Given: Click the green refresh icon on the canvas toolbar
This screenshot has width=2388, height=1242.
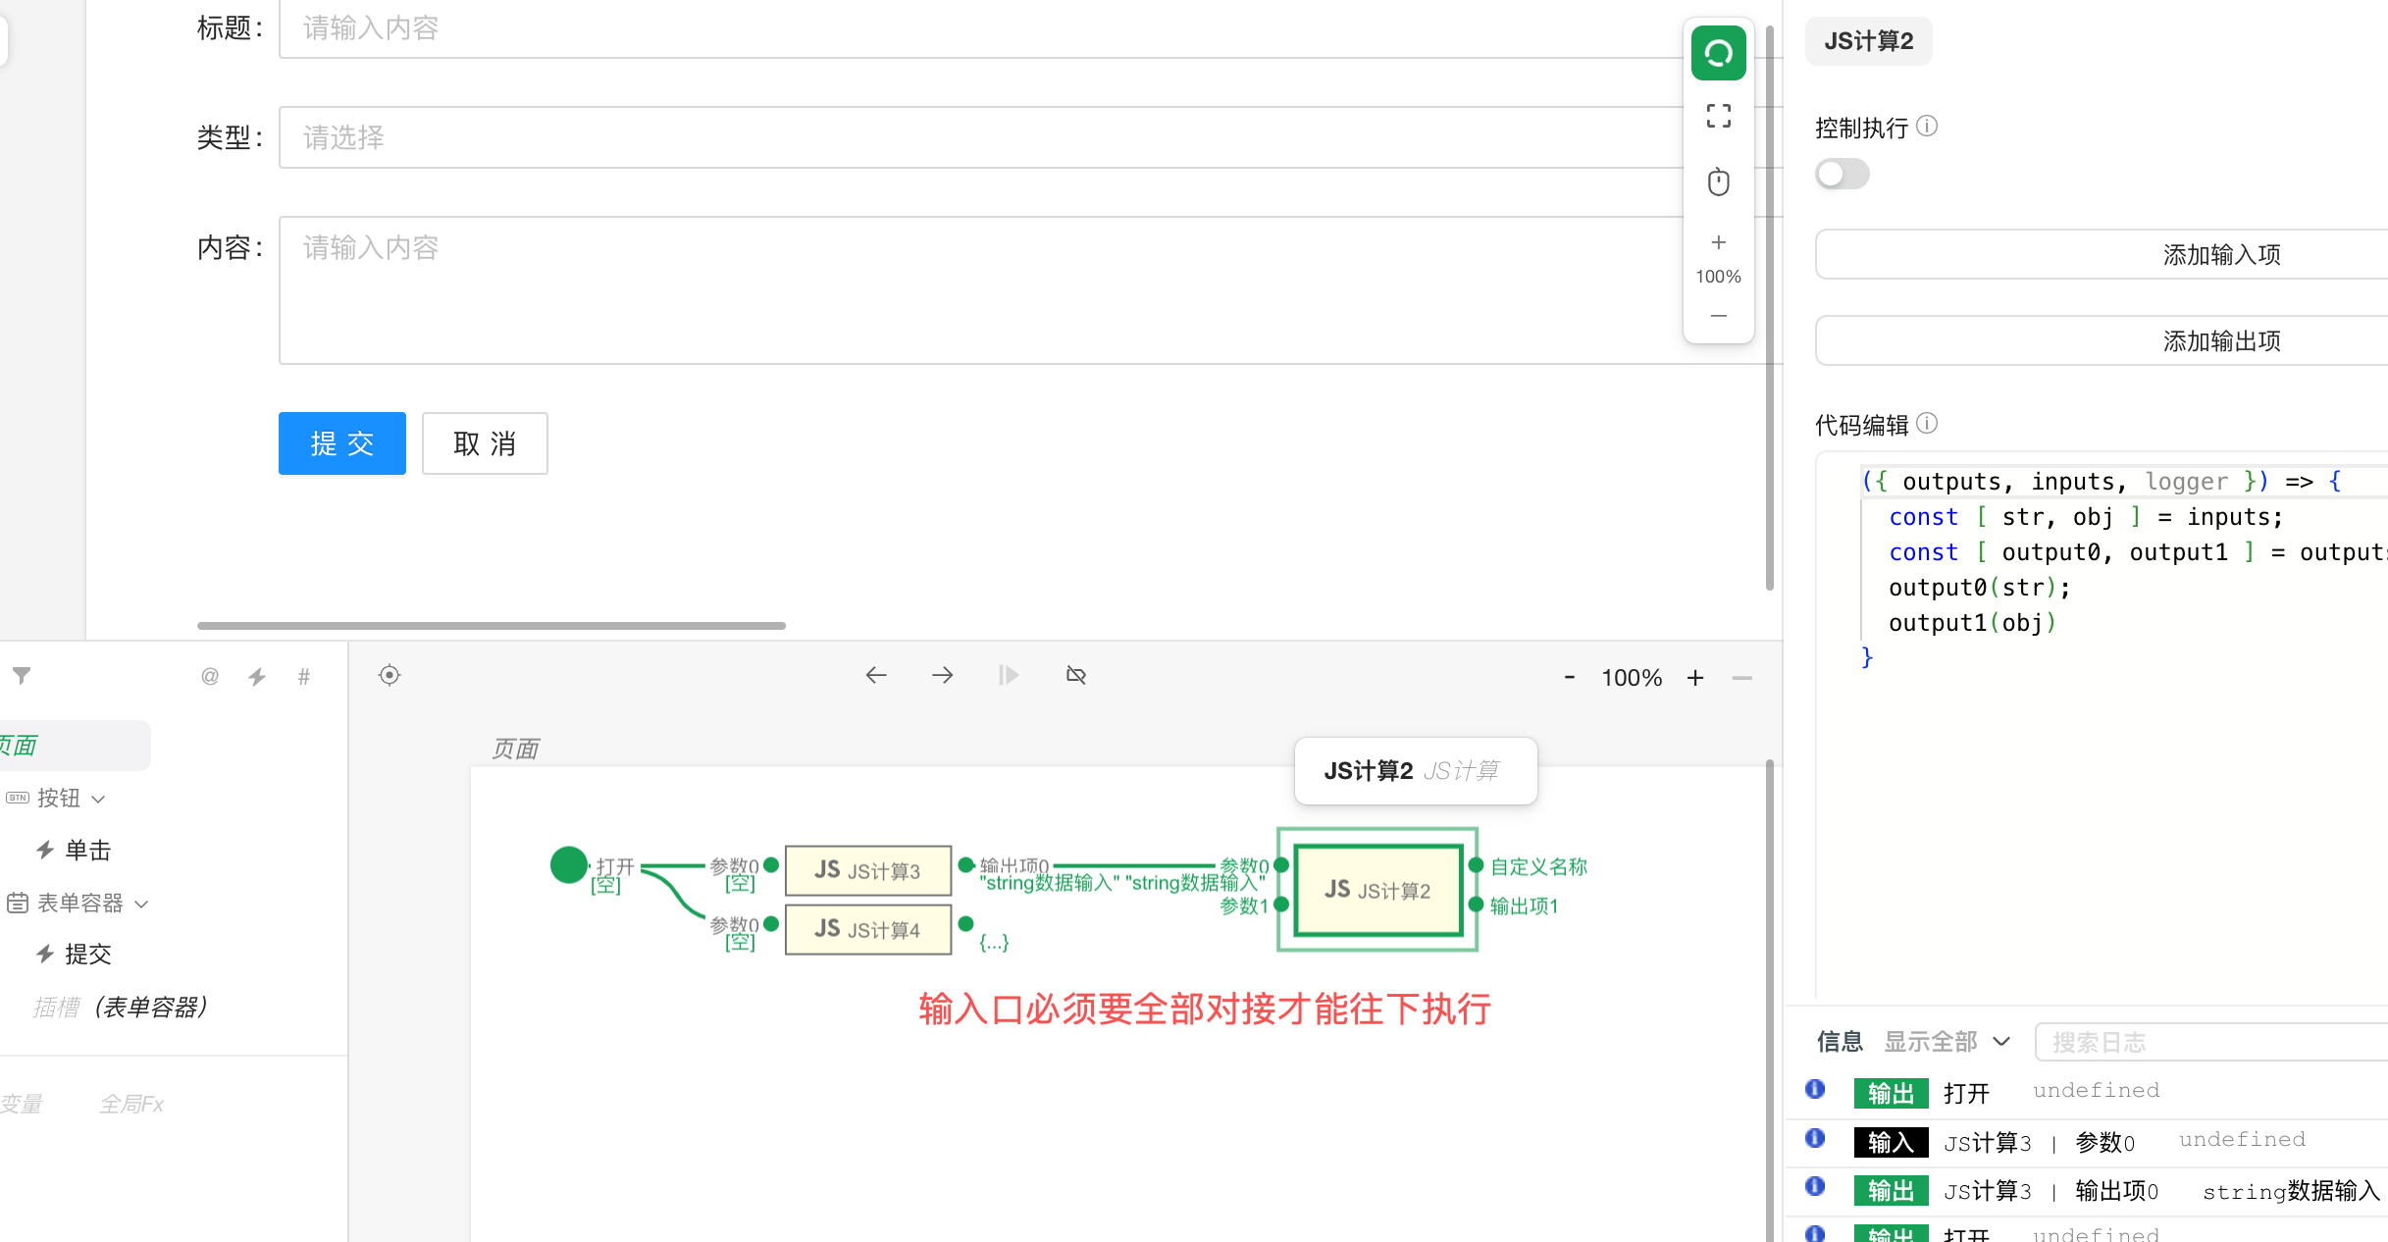Looking at the screenshot, I should click(x=1718, y=53).
